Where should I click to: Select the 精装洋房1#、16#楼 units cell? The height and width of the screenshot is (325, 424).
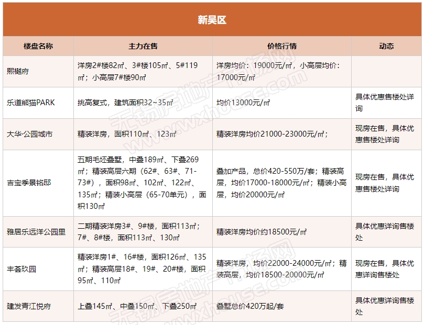click(143, 269)
